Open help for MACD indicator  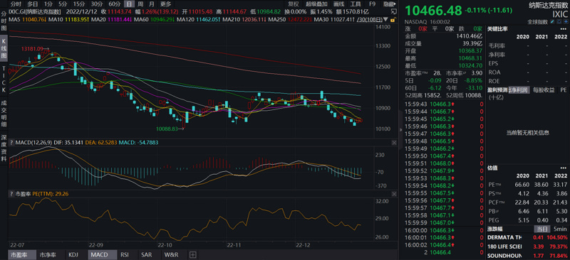tap(11, 143)
